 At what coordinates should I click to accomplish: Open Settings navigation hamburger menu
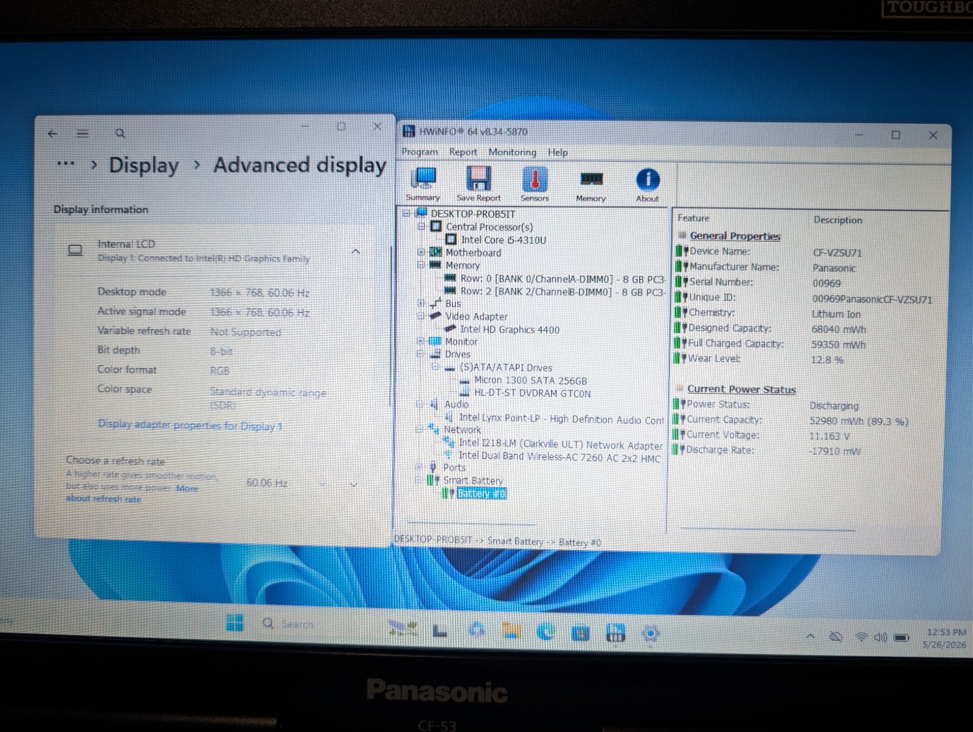pyautogui.click(x=83, y=134)
